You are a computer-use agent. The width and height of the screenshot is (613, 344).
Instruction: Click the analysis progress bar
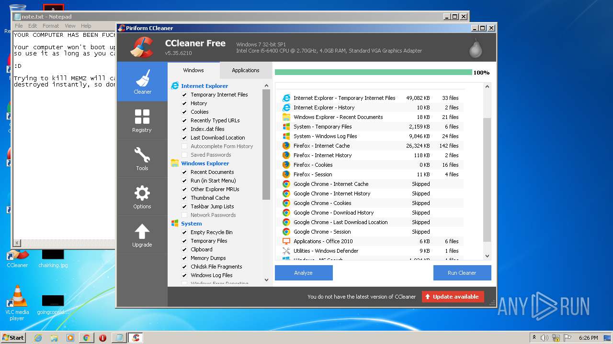tap(374, 73)
